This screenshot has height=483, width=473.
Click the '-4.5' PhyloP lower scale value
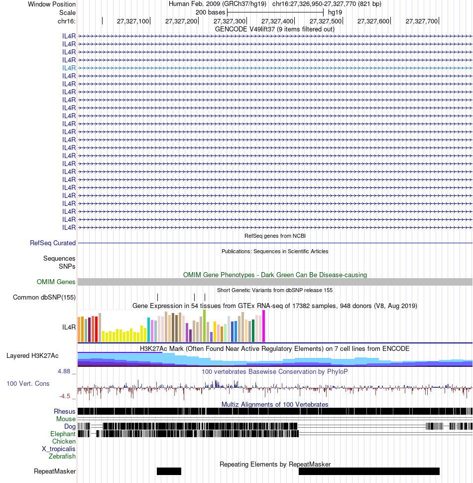(x=65, y=396)
